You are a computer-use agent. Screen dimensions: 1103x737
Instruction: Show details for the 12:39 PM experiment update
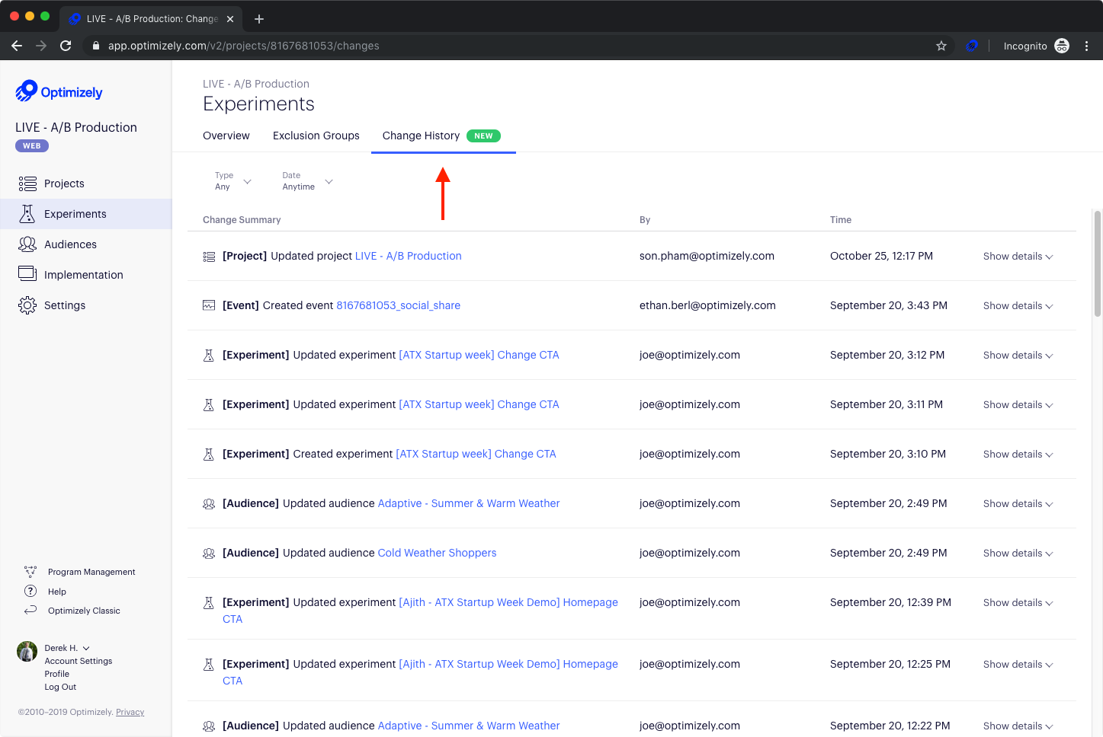(1018, 603)
